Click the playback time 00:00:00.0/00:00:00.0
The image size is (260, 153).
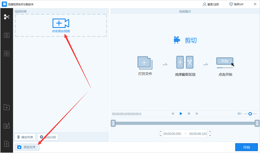(x=127, y=114)
